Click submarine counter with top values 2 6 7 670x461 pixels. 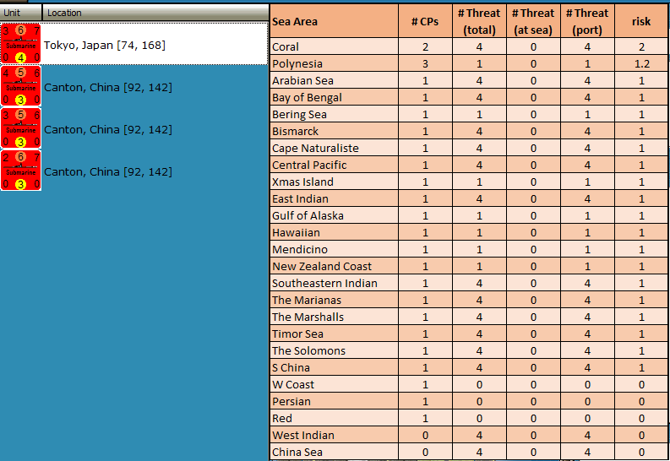pyautogui.click(x=20, y=171)
